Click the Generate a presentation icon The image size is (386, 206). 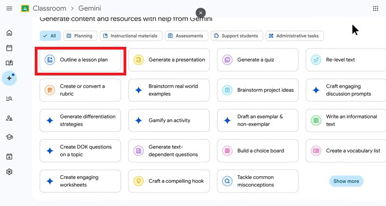138,59
